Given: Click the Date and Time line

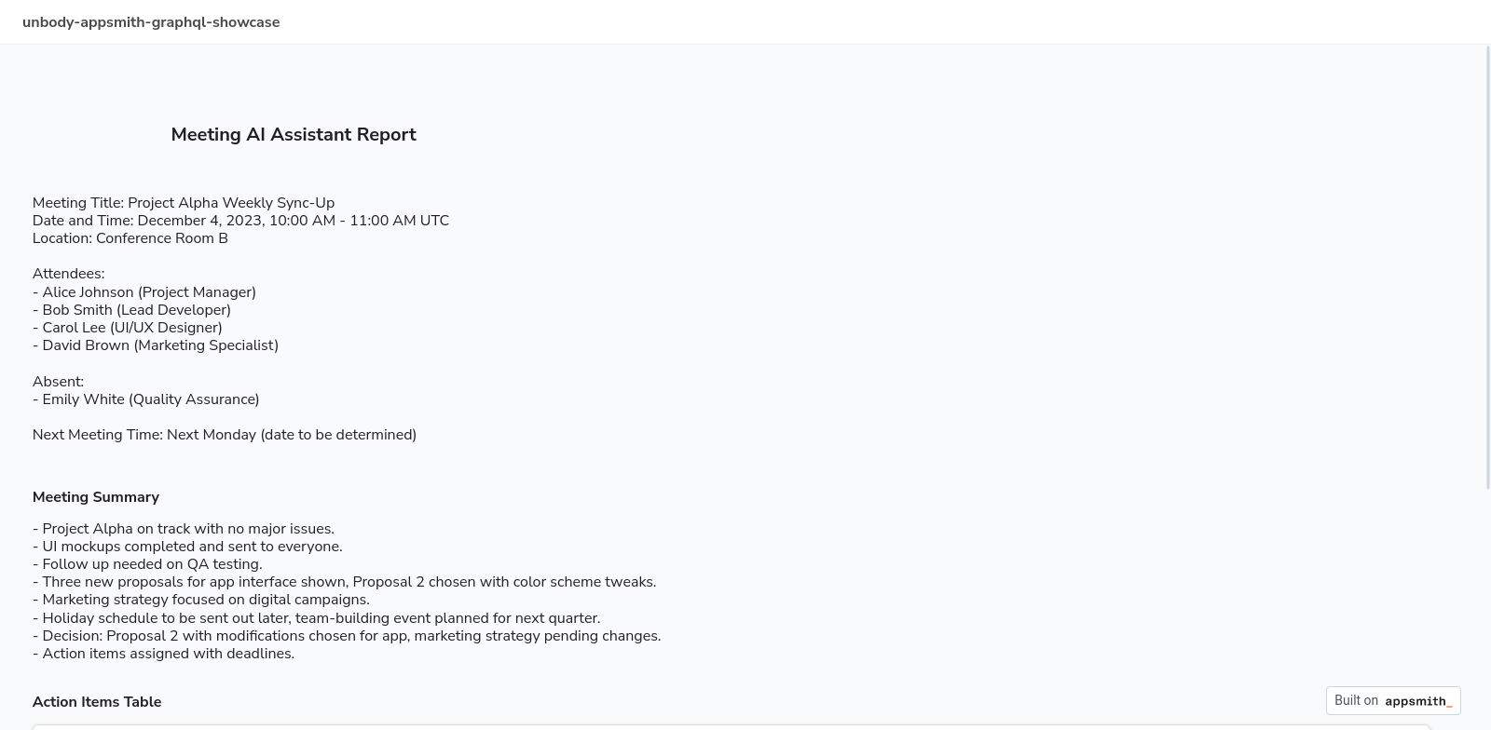Looking at the screenshot, I should tap(240, 221).
